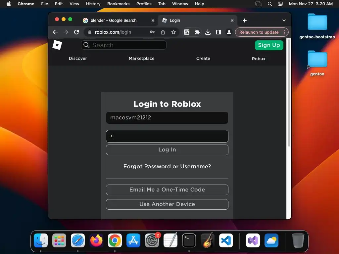Open the Chrome profile avatar icon
Viewport: 339px width, 254px height.
[x=229, y=32]
